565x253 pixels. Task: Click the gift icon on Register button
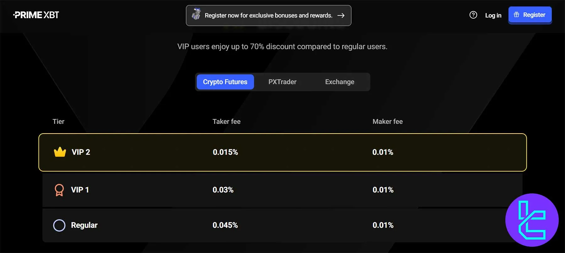[x=516, y=14]
